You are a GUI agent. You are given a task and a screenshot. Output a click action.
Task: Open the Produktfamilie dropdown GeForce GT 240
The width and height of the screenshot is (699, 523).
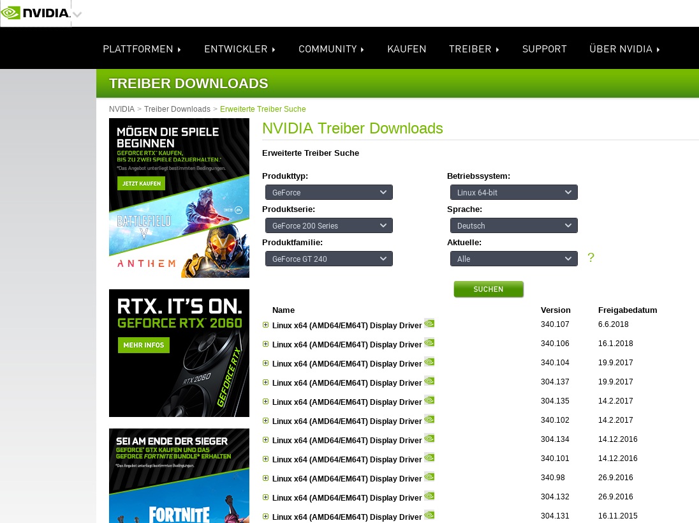tap(329, 259)
